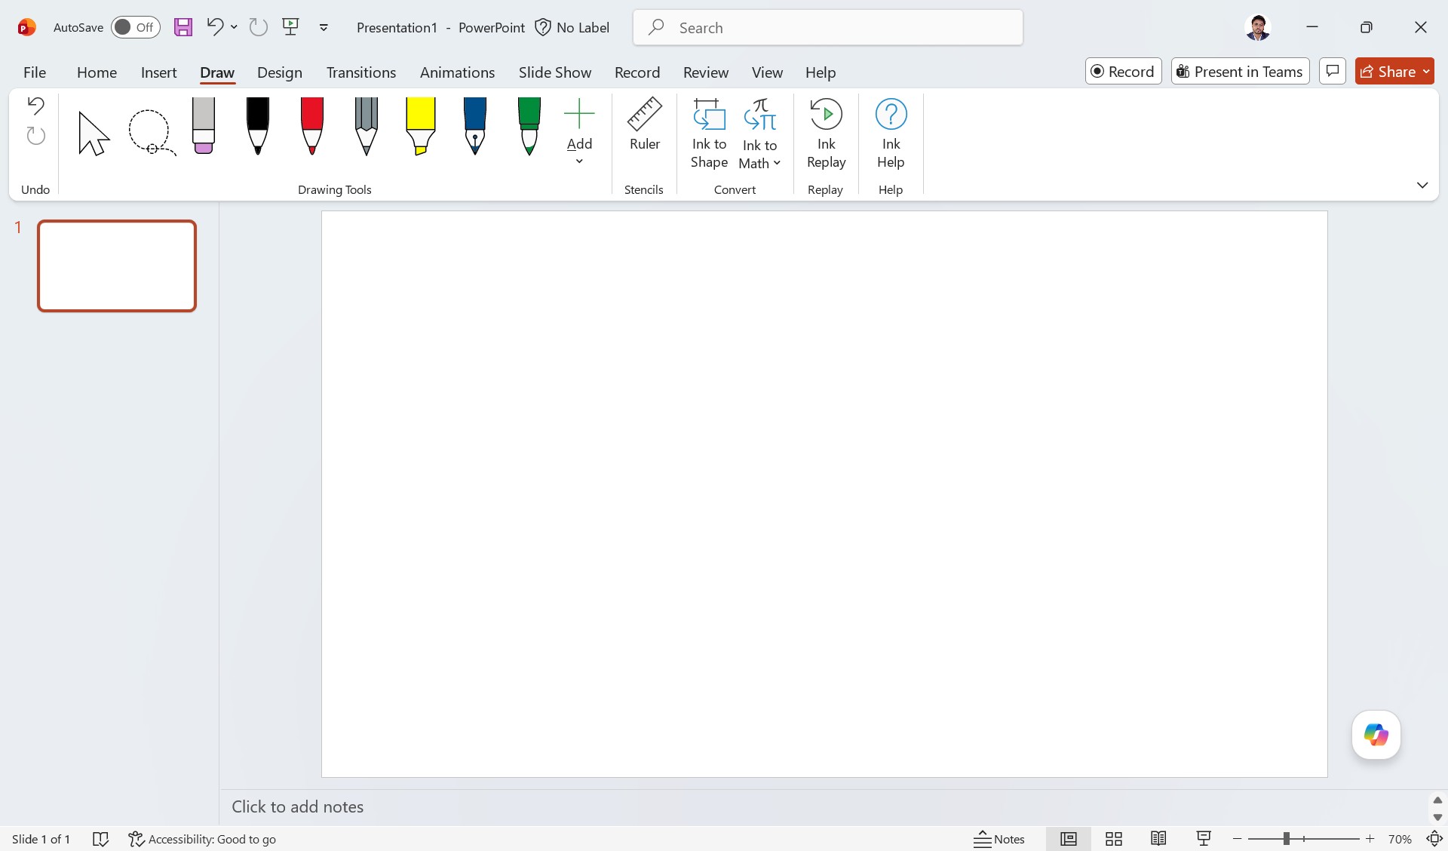The width and height of the screenshot is (1448, 851).
Task: Choose the blue fountain pen
Action: coord(475,125)
